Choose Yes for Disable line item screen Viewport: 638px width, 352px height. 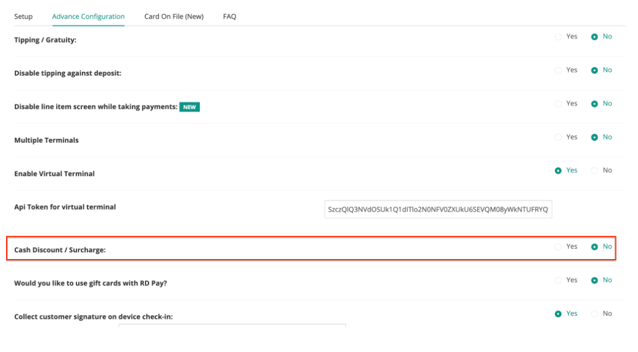(x=558, y=104)
